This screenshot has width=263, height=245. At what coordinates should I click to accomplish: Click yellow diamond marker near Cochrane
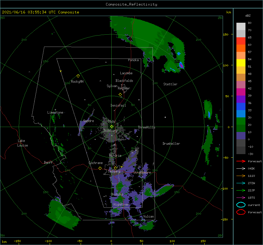pos(100,168)
